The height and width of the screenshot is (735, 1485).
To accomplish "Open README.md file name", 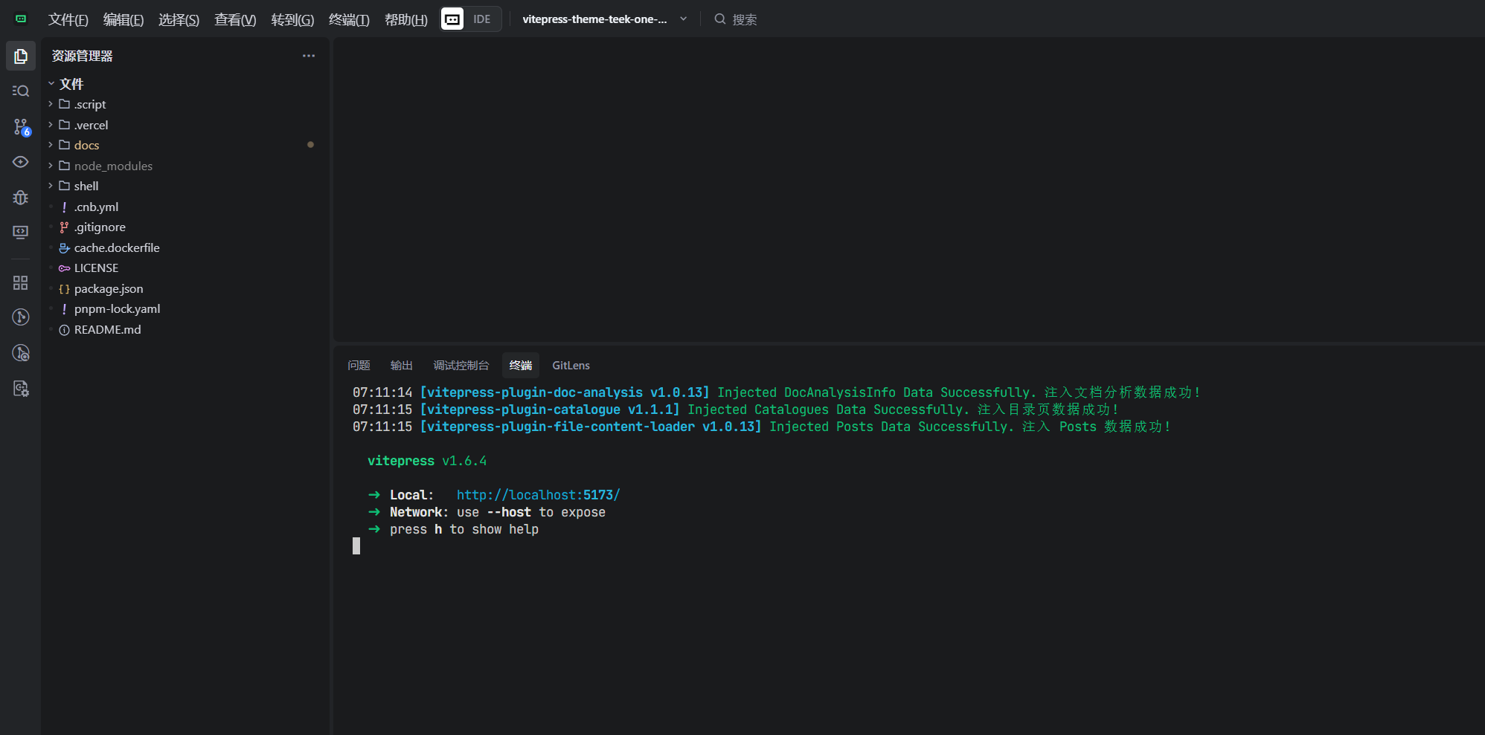I will pos(107,330).
